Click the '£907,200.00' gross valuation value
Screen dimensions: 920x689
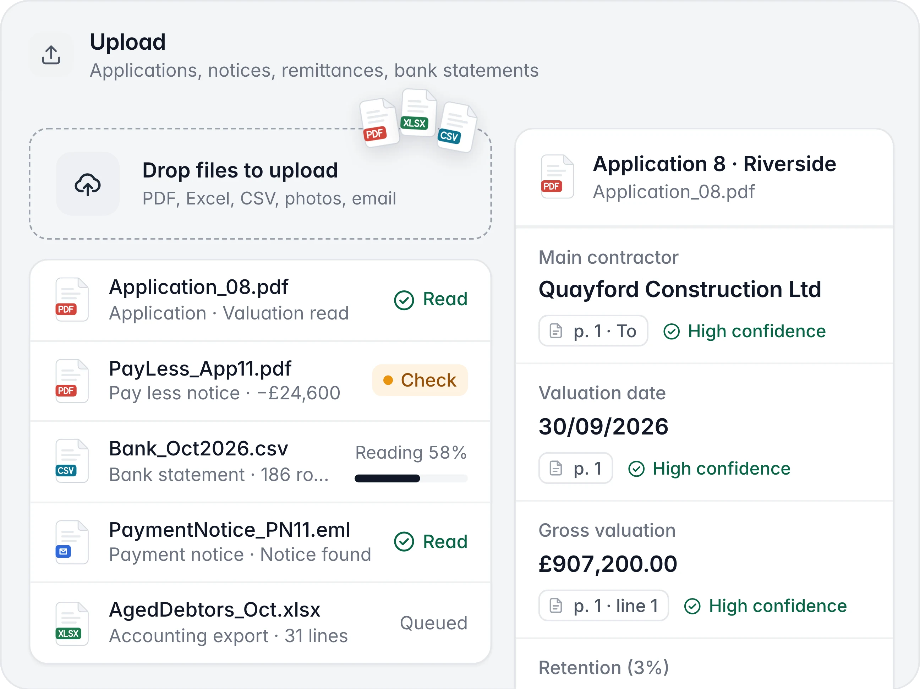[x=608, y=564]
